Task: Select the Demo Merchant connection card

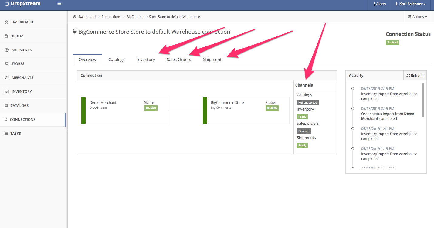Action: 124,111
